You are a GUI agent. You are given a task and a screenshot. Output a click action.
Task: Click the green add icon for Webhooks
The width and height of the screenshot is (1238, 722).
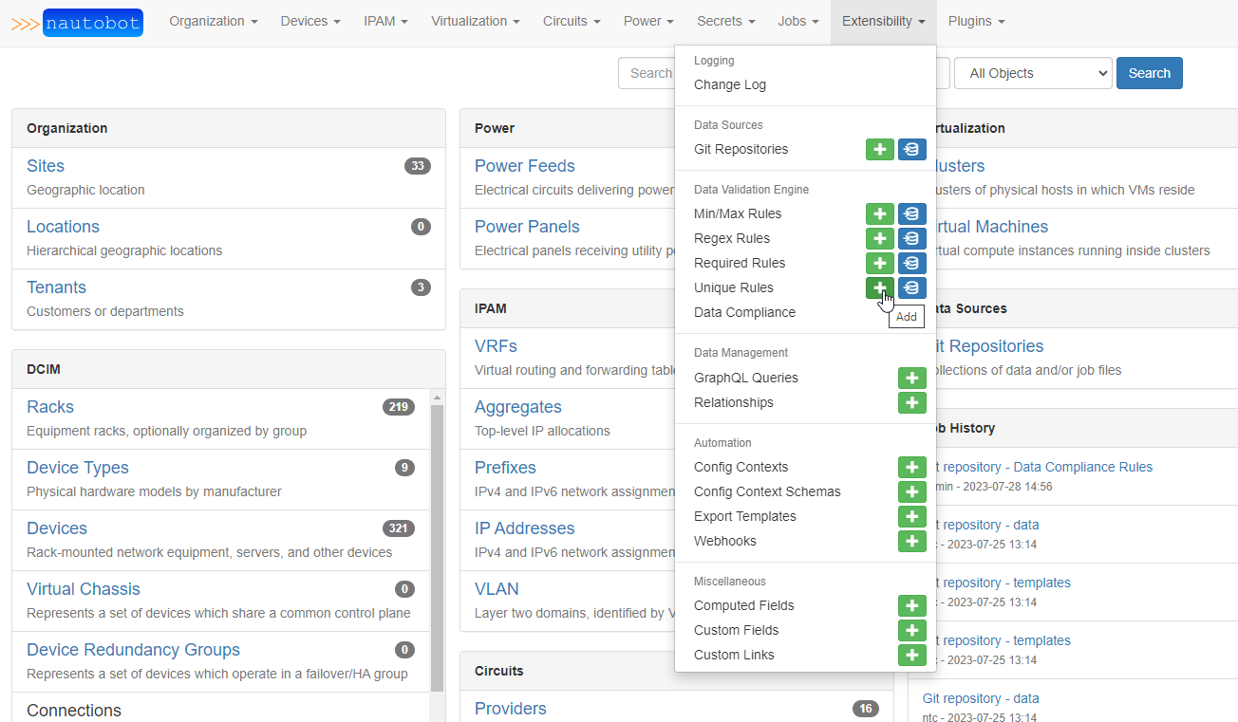tap(912, 541)
